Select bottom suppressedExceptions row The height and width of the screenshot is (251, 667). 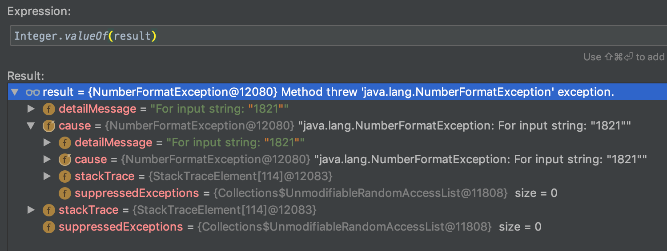(338, 227)
